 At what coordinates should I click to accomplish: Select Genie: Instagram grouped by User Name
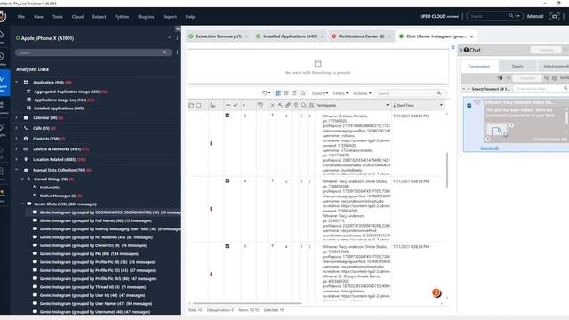pyautogui.click(x=96, y=304)
